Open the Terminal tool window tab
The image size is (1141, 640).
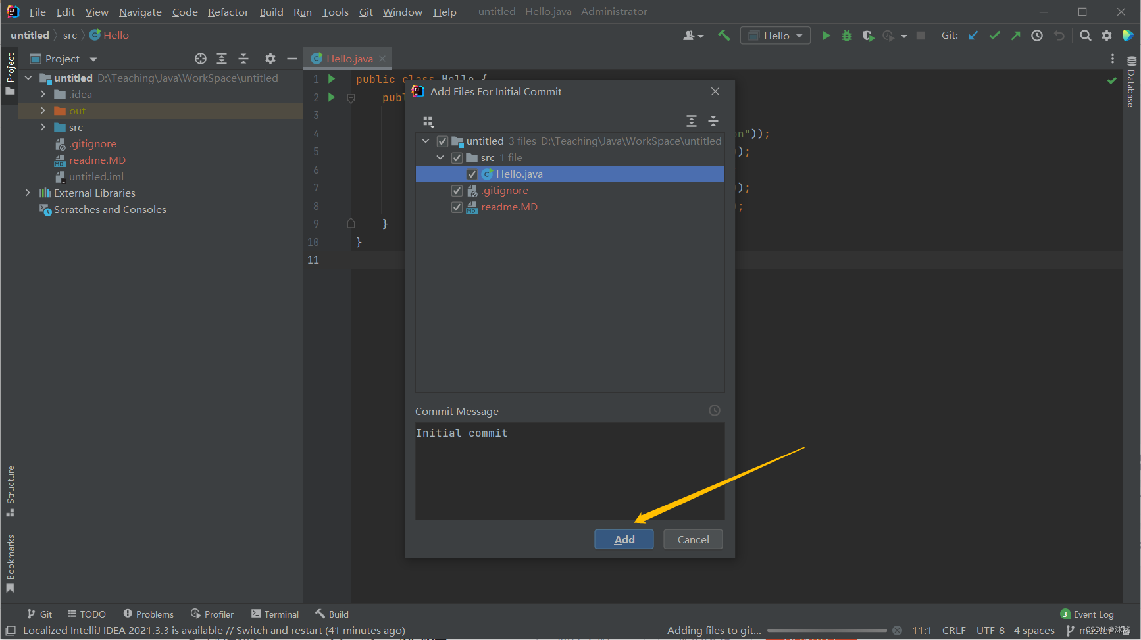275,614
